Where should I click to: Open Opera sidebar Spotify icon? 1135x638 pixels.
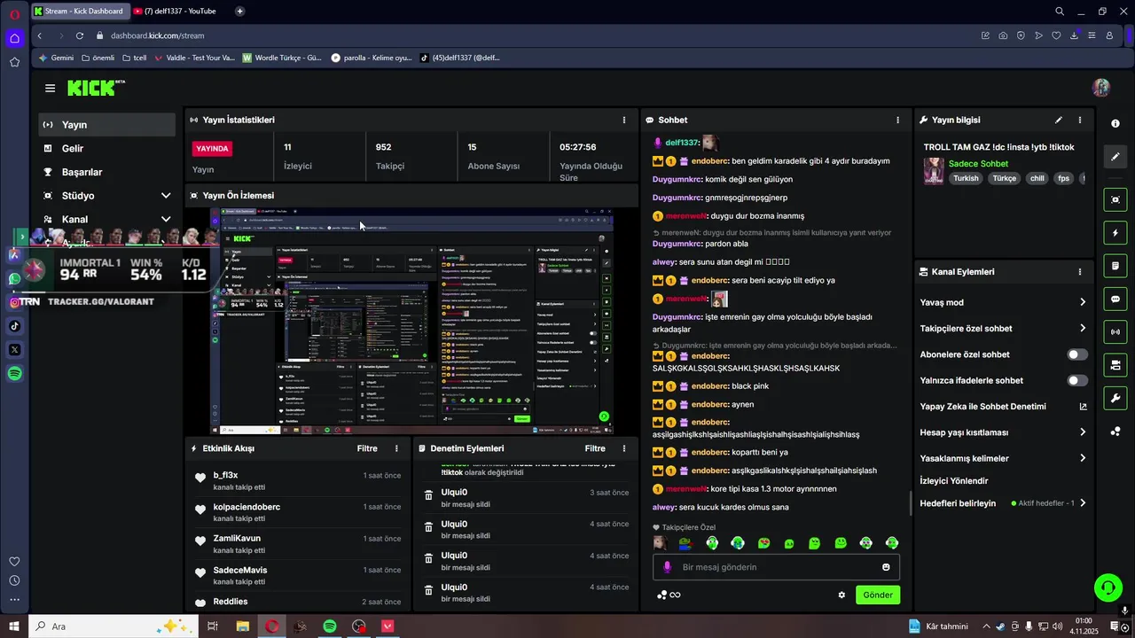point(14,374)
